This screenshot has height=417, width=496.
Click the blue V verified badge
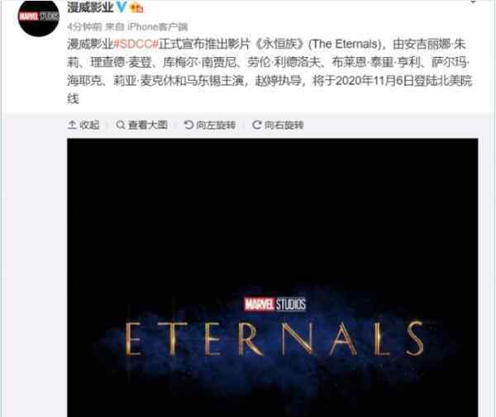pos(122,7)
